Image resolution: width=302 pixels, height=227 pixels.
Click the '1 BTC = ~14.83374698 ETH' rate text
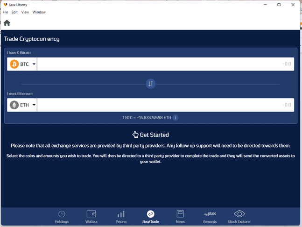(147, 118)
